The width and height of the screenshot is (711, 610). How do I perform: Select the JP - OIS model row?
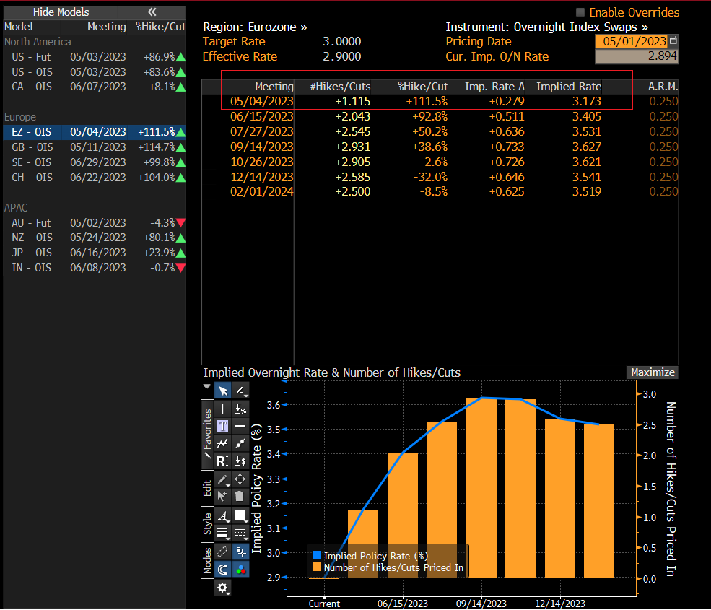pyautogui.click(x=95, y=253)
